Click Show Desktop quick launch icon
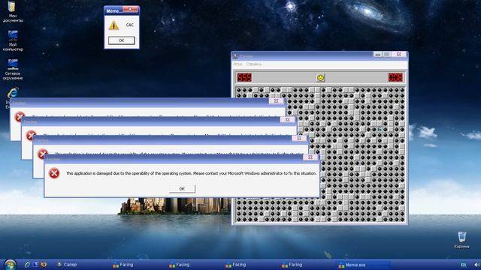The width and height of the screenshot is (481, 270). tap(35, 265)
